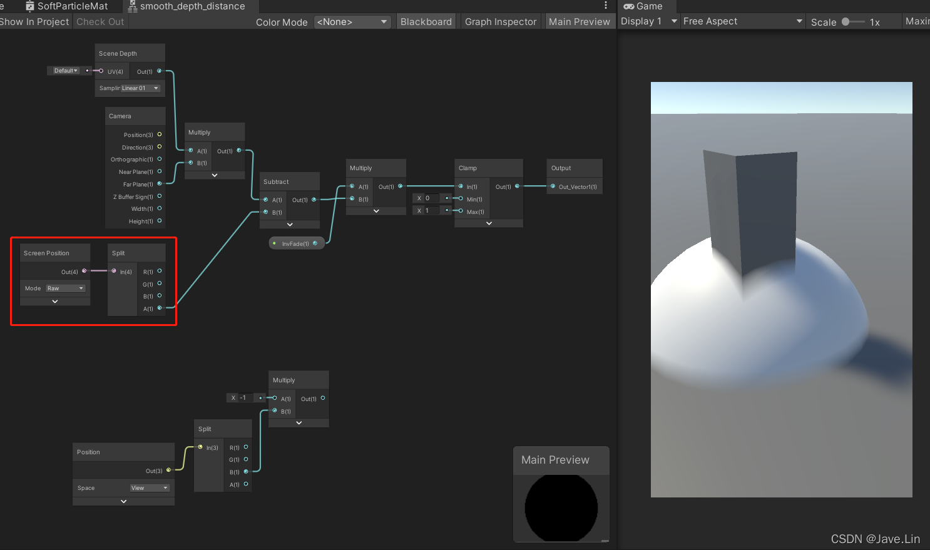Expand the Clamp node preview chevron
The height and width of the screenshot is (550, 930).
488,223
